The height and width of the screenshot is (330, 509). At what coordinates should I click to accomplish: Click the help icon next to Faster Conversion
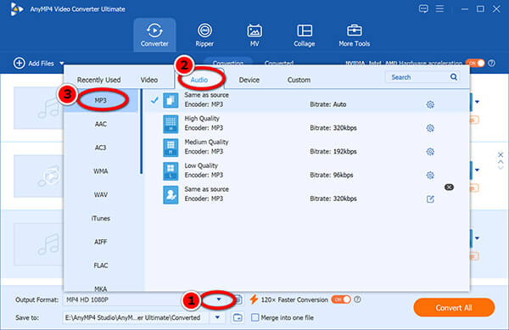pyautogui.click(x=357, y=299)
